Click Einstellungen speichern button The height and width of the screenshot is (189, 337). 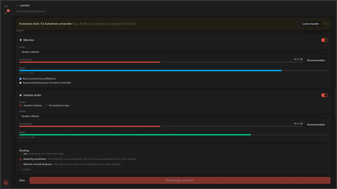(x=180, y=180)
